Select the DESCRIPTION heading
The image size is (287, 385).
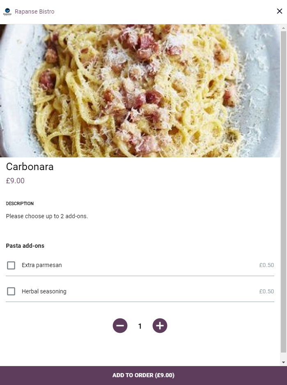tap(20, 203)
